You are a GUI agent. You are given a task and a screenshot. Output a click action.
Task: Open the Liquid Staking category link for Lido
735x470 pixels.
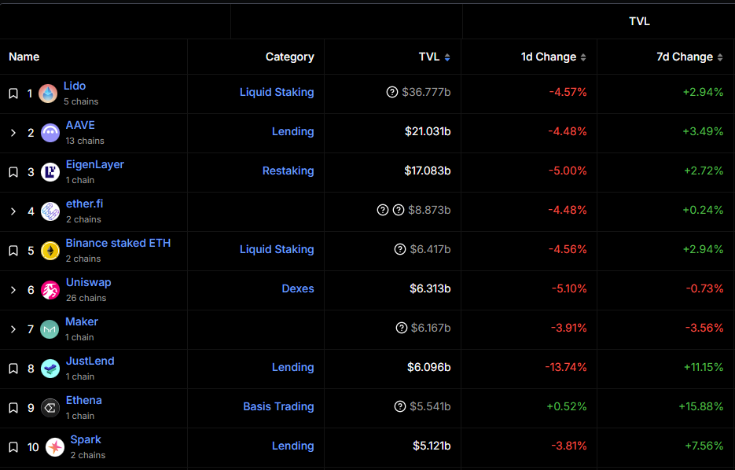(x=277, y=92)
